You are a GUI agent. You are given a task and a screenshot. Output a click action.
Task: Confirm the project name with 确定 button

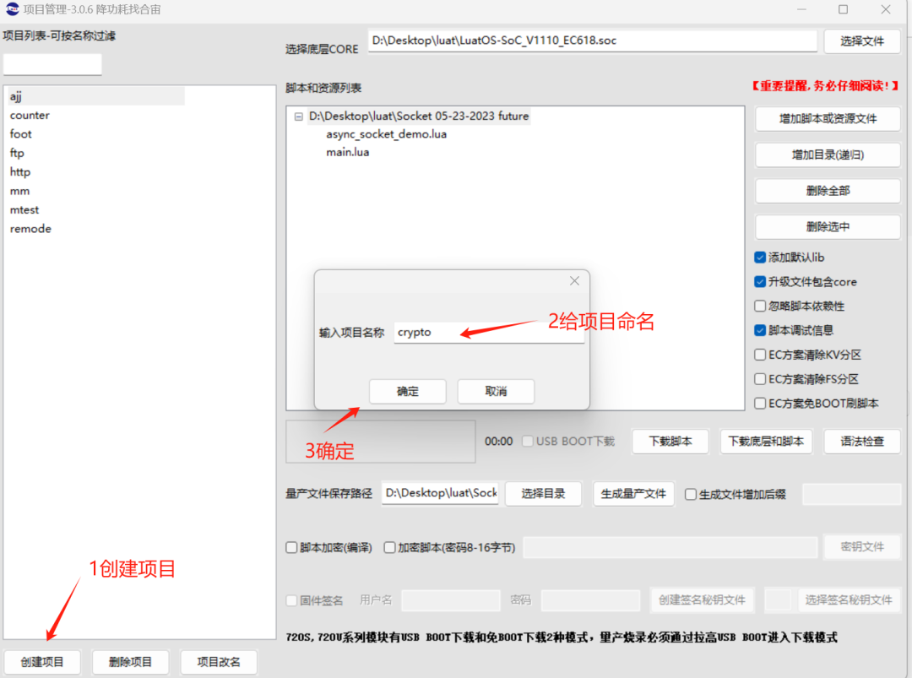click(407, 391)
